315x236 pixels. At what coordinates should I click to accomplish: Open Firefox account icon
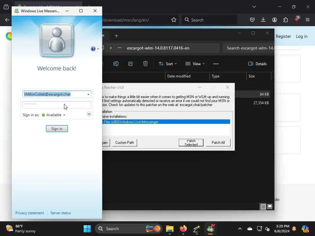pos(274,20)
